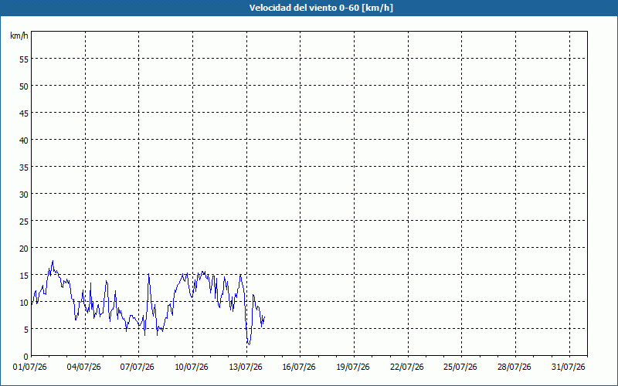Click the 30 value on y-axis
Screen dimensions: 618x386
(24, 195)
